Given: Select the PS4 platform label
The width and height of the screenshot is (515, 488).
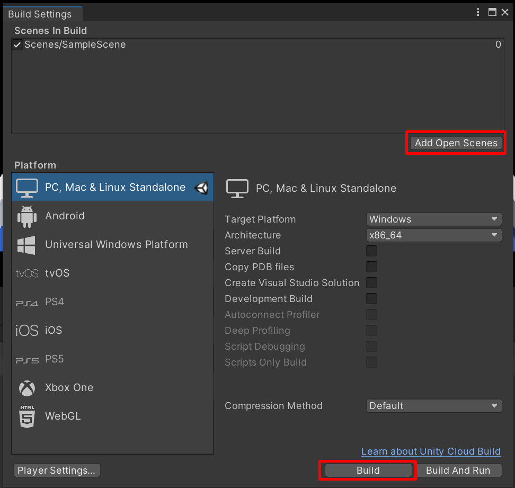Looking at the screenshot, I should tap(55, 301).
